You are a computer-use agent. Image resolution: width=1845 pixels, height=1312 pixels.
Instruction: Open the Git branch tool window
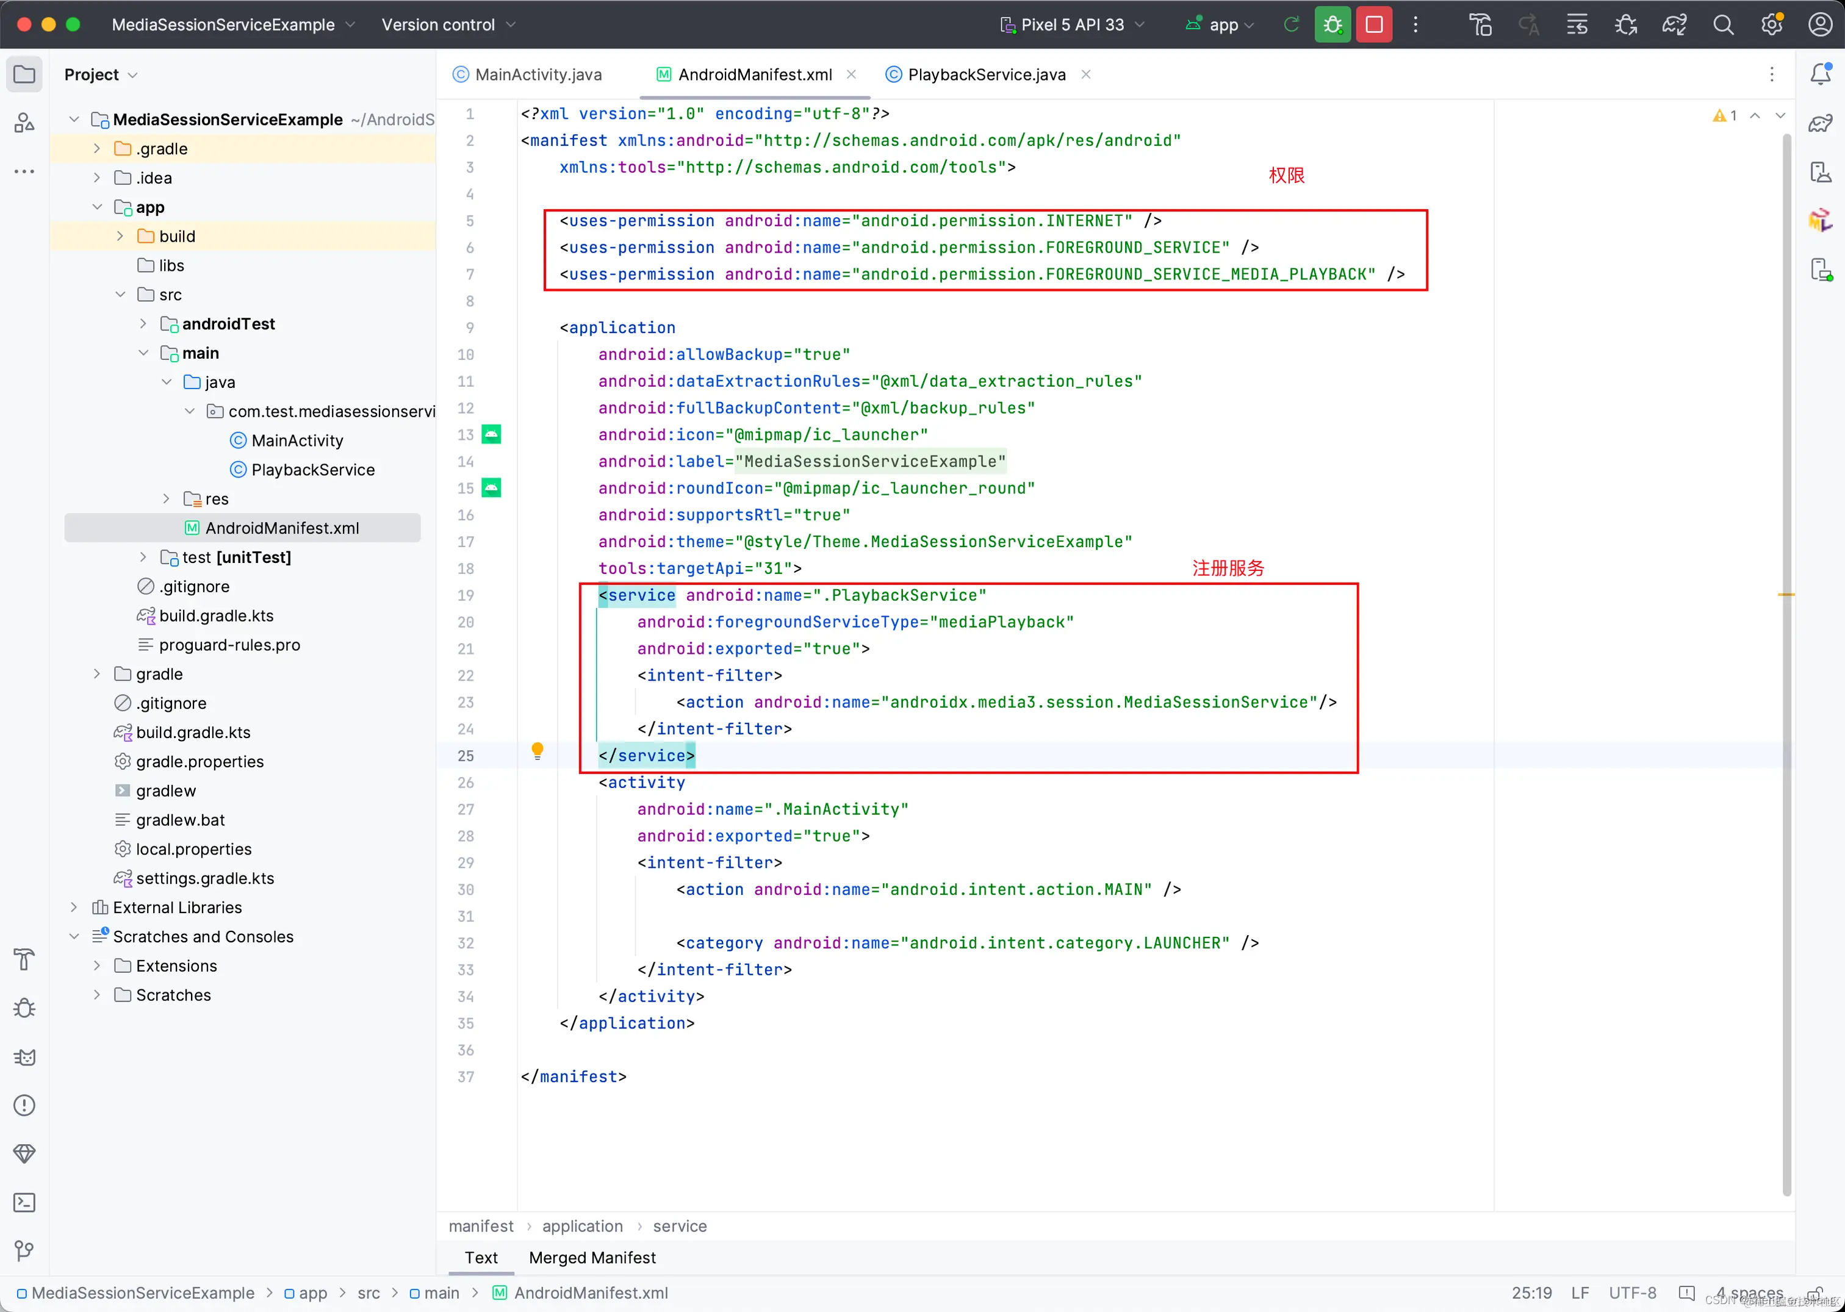[x=24, y=1250]
